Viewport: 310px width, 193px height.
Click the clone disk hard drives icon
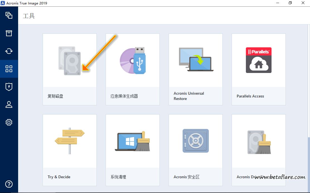(70, 61)
